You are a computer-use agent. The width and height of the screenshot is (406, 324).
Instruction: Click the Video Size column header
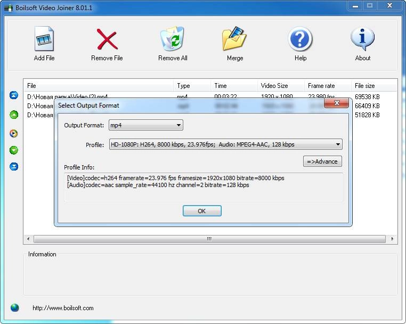point(281,86)
